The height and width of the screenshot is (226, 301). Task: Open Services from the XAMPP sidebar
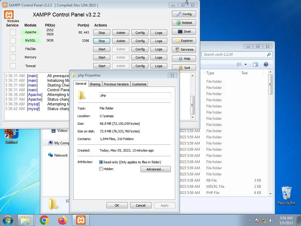184,49
